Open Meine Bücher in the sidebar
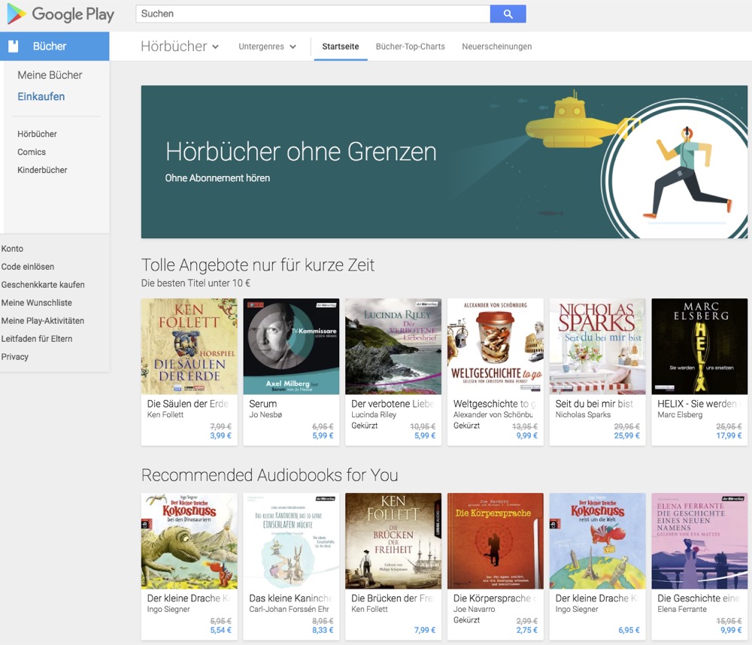Viewport: 752px width, 645px height. (x=50, y=75)
